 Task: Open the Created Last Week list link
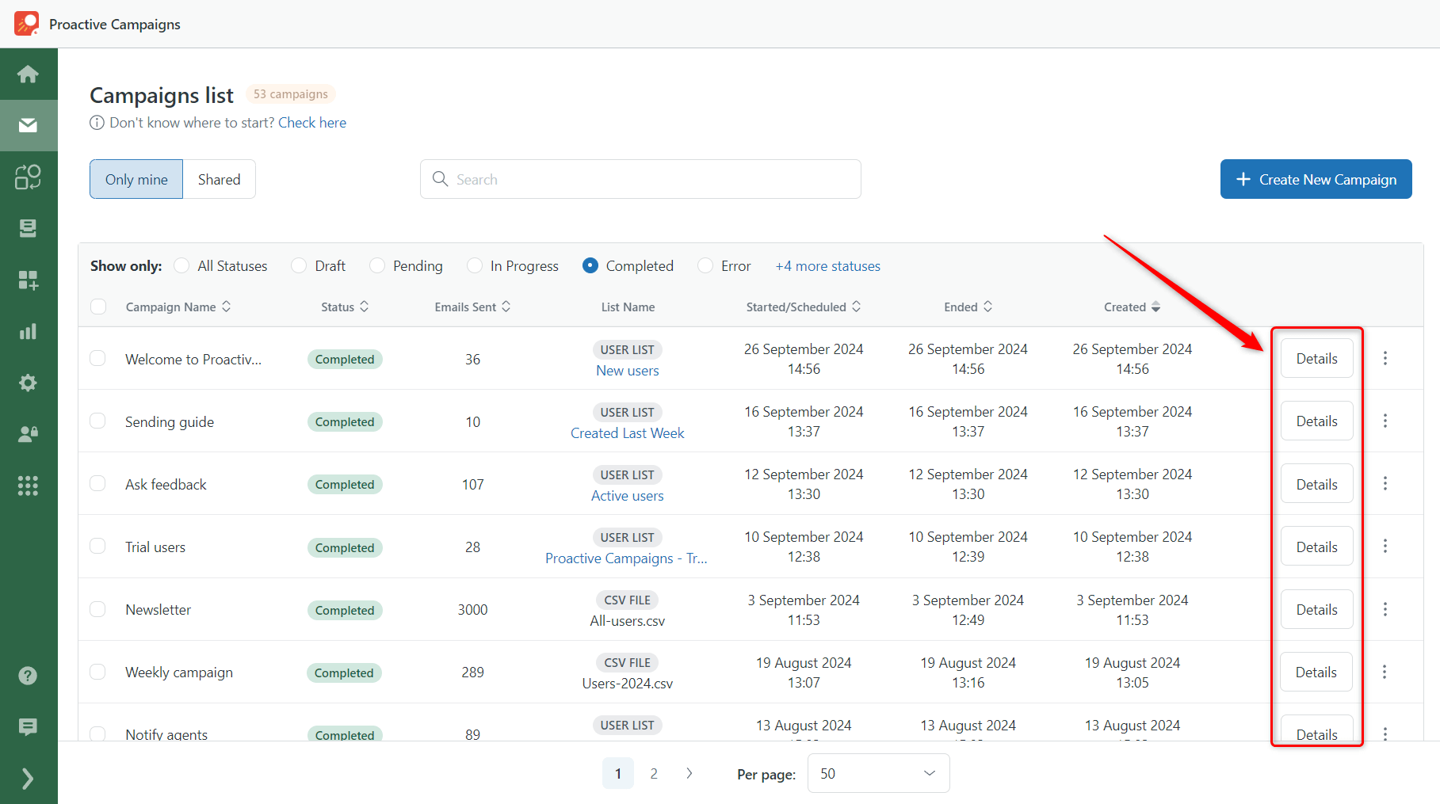[x=628, y=433]
